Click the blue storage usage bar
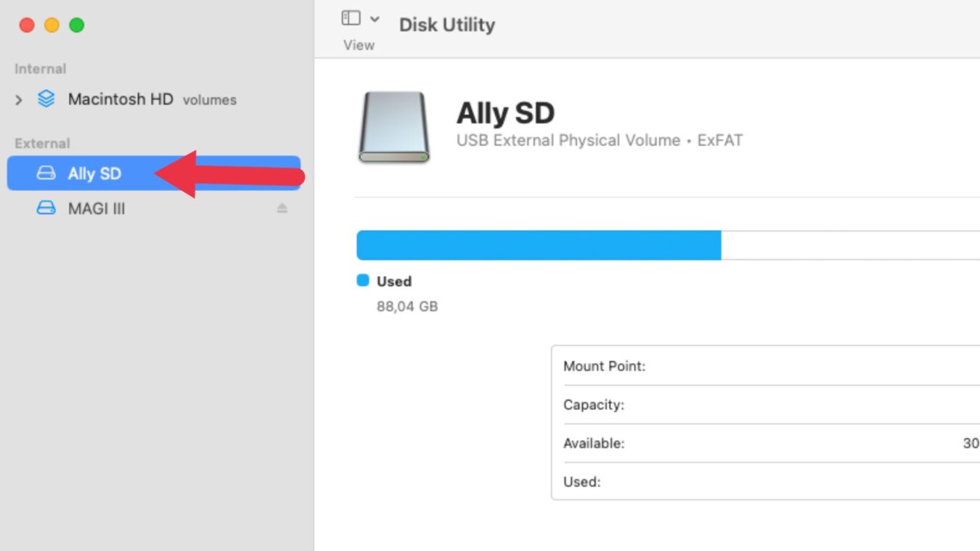 537,245
